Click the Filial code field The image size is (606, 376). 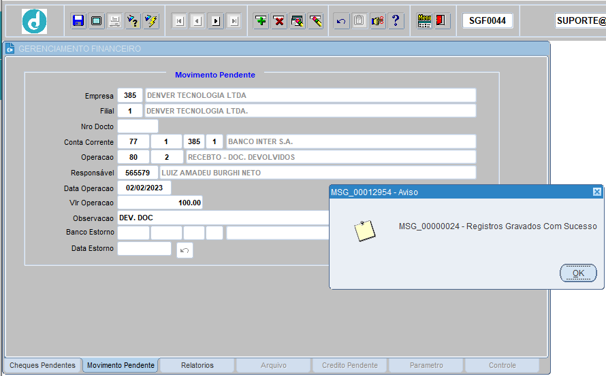(130, 111)
